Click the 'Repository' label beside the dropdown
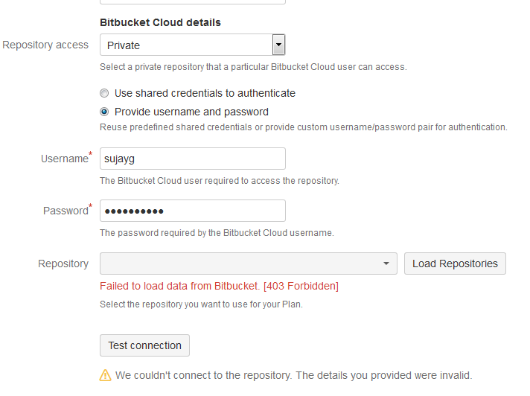This screenshot has width=530, height=396. 63,264
